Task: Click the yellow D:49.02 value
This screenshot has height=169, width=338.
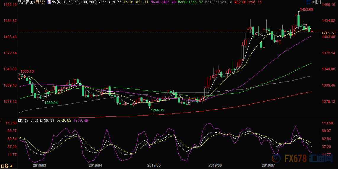Action: (64, 121)
